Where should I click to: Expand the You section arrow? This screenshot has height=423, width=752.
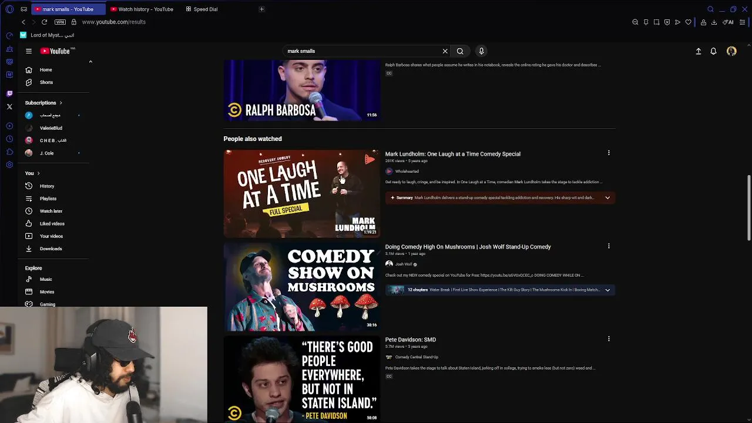click(38, 173)
